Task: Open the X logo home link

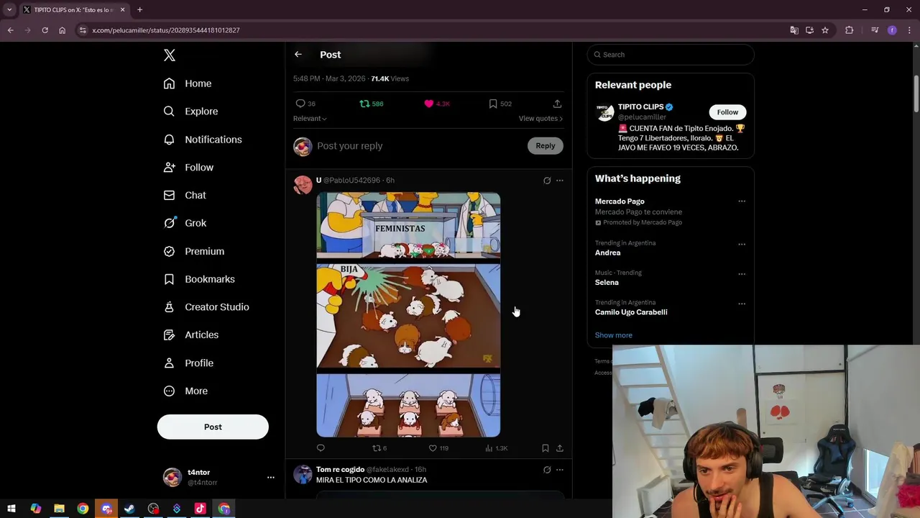Action: click(170, 55)
